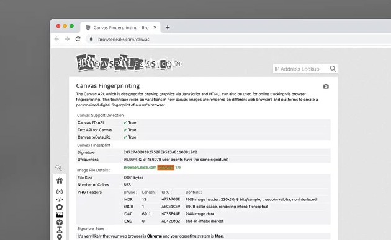
Task: Click the sRGB chunk row
Action: [227, 207]
